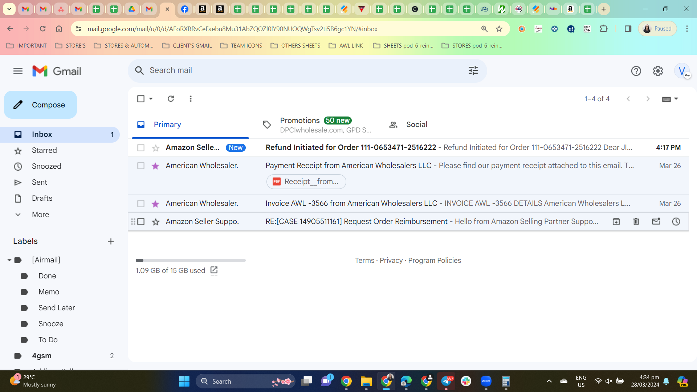Archive the Request Order Reimbursement email
The width and height of the screenshot is (697, 392).
616,222
